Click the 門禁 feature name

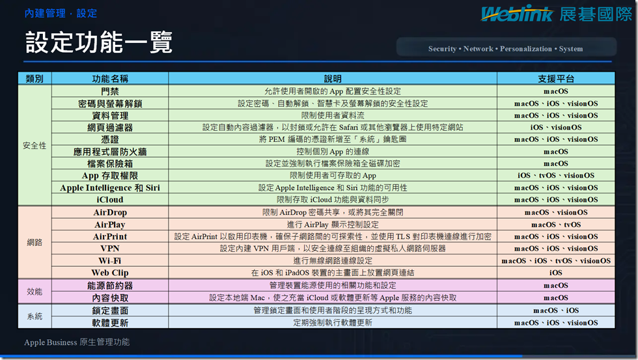110,91
